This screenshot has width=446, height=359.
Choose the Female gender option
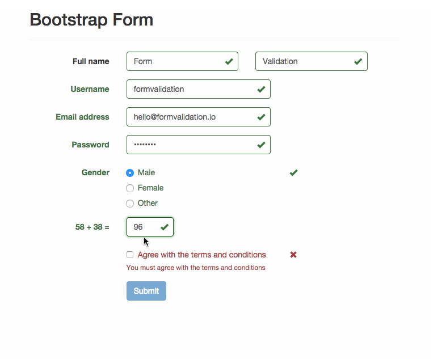(130, 188)
